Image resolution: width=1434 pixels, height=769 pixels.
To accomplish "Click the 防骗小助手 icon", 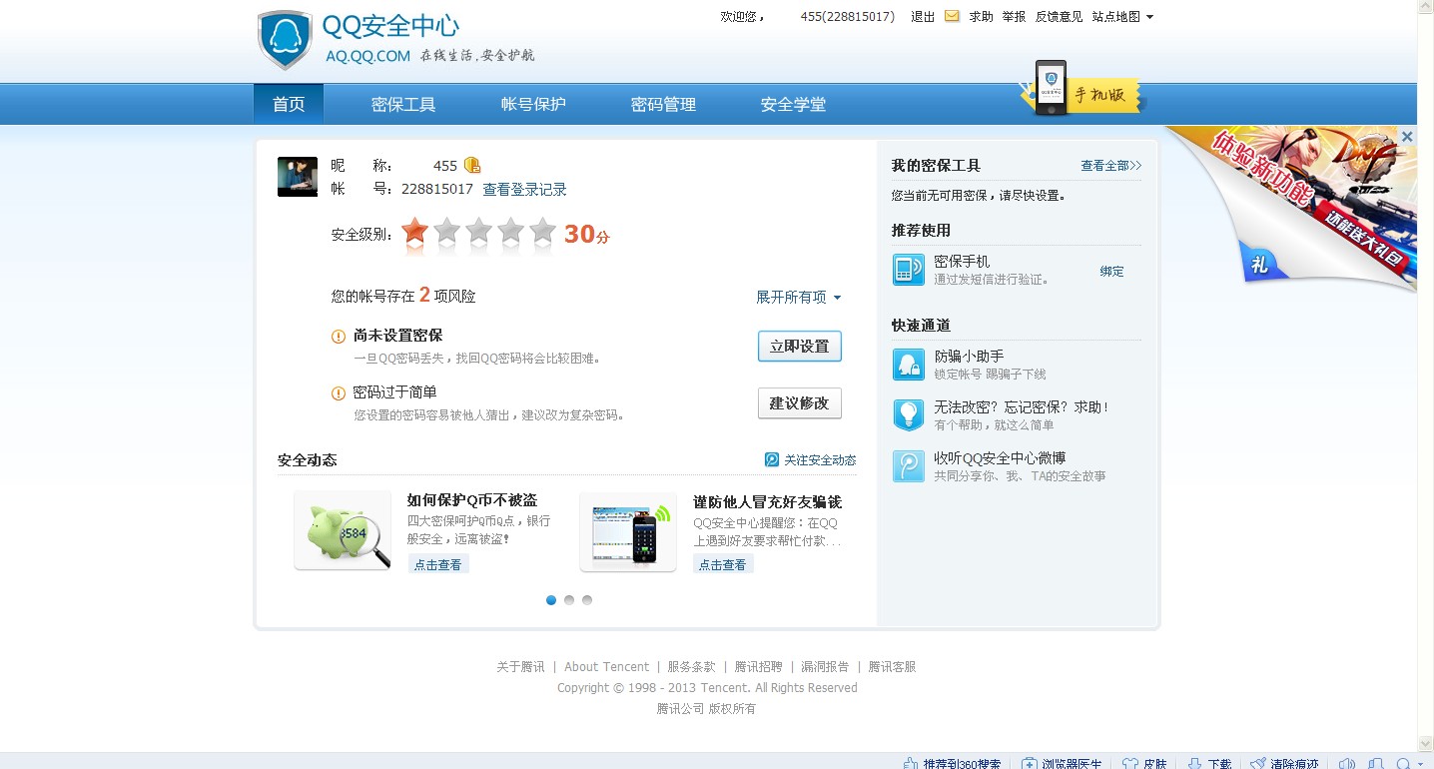I will click(x=908, y=365).
